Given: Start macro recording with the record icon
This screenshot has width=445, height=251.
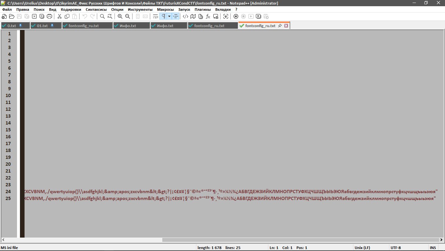Looking at the screenshot, I should tap(236, 16).
